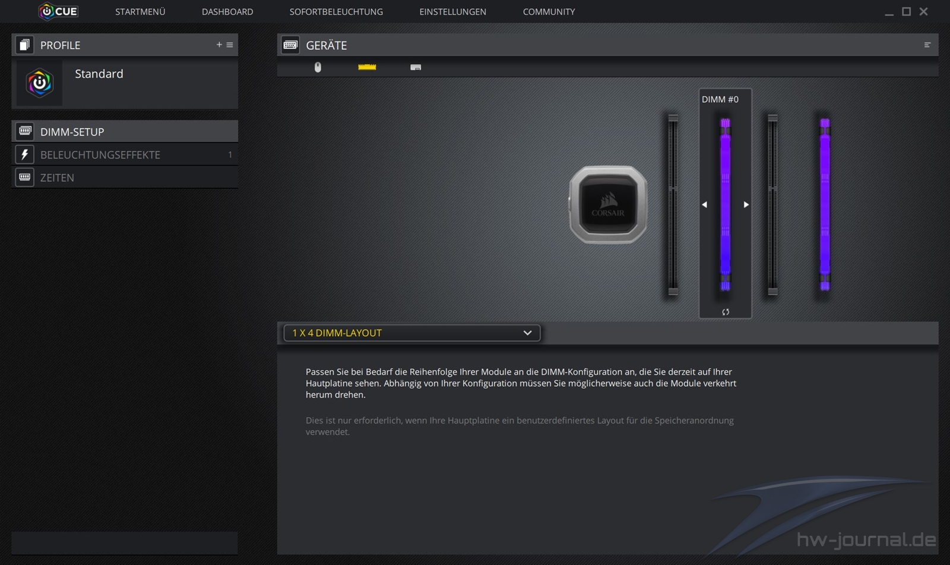Flip DIMM #0 with the rotate icon
The image size is (950, 565).
[726, 312]
